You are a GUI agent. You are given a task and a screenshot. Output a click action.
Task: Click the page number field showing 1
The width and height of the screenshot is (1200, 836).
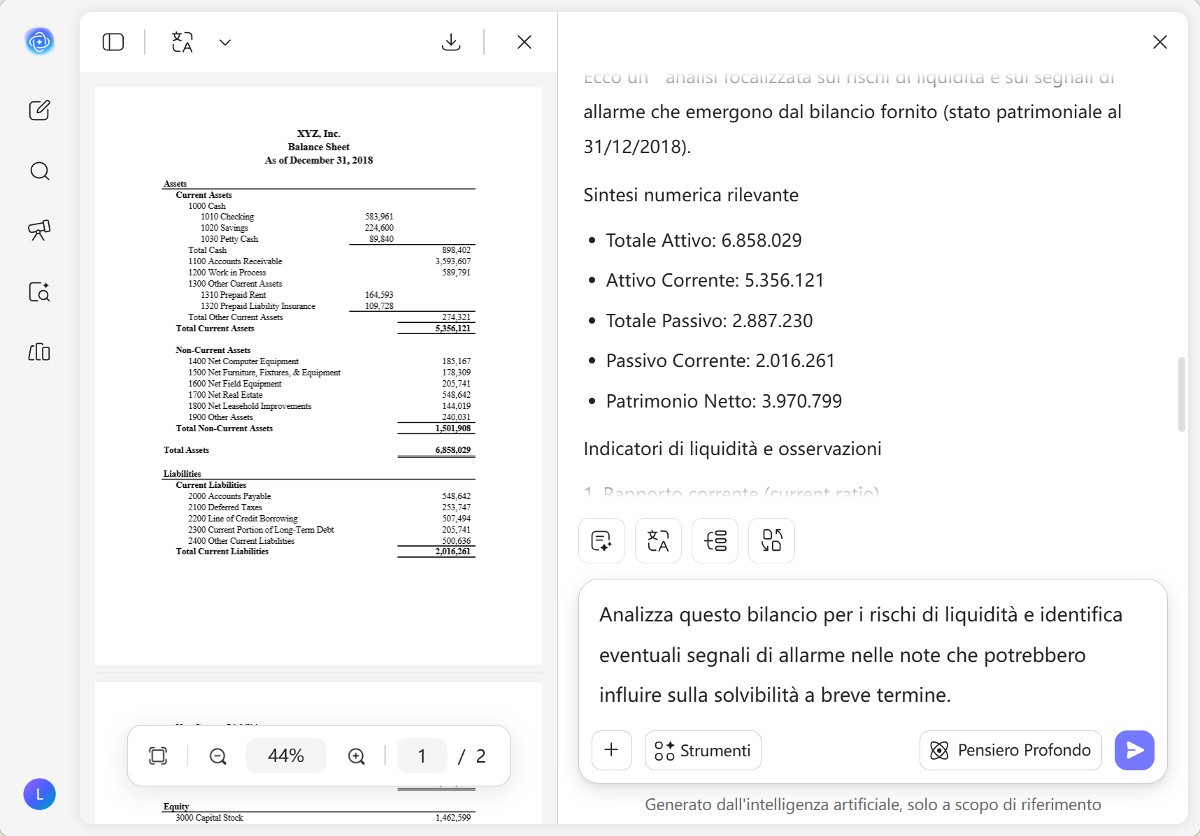(x=422, y=756)
